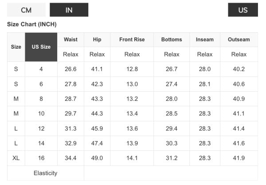Click the 49.0 hip measurement
This screenshot has width=266, height=185.
(x=97, y=158)
